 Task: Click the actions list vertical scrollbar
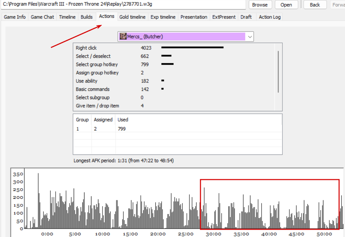(278, 72)
